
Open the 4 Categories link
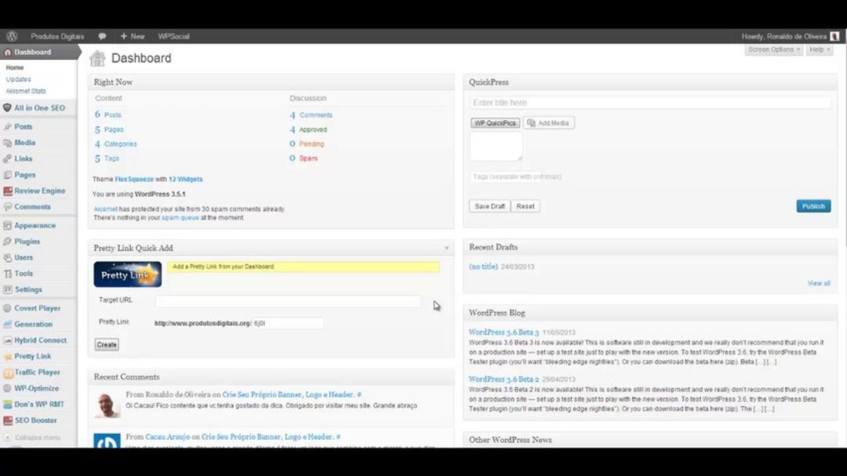[115, 144]
